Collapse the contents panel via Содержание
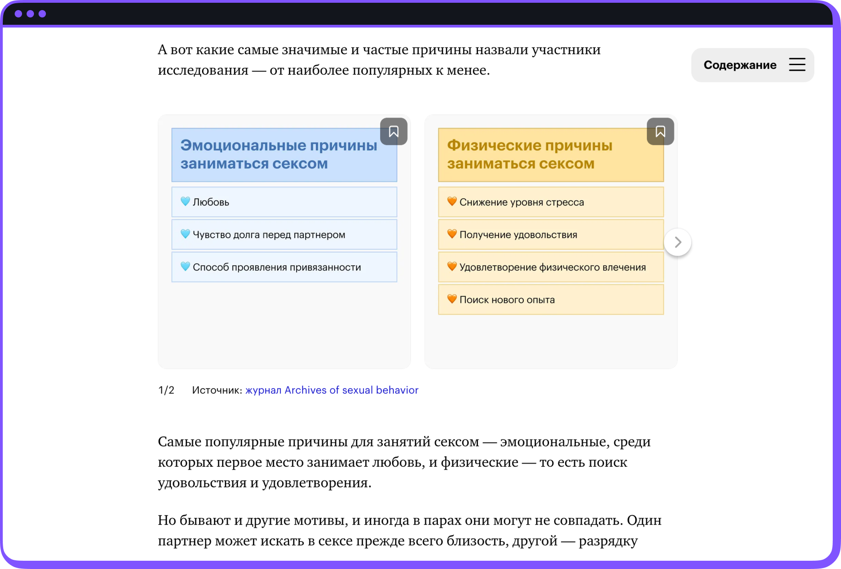The image size is (841, 569). [752, 65]
